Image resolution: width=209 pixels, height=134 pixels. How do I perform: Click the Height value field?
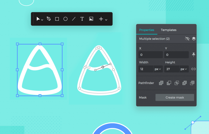click(172, 69)
